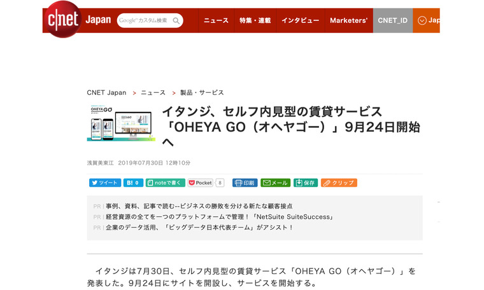
Task: Click the search magnifier icon
Action: (176, 21)
